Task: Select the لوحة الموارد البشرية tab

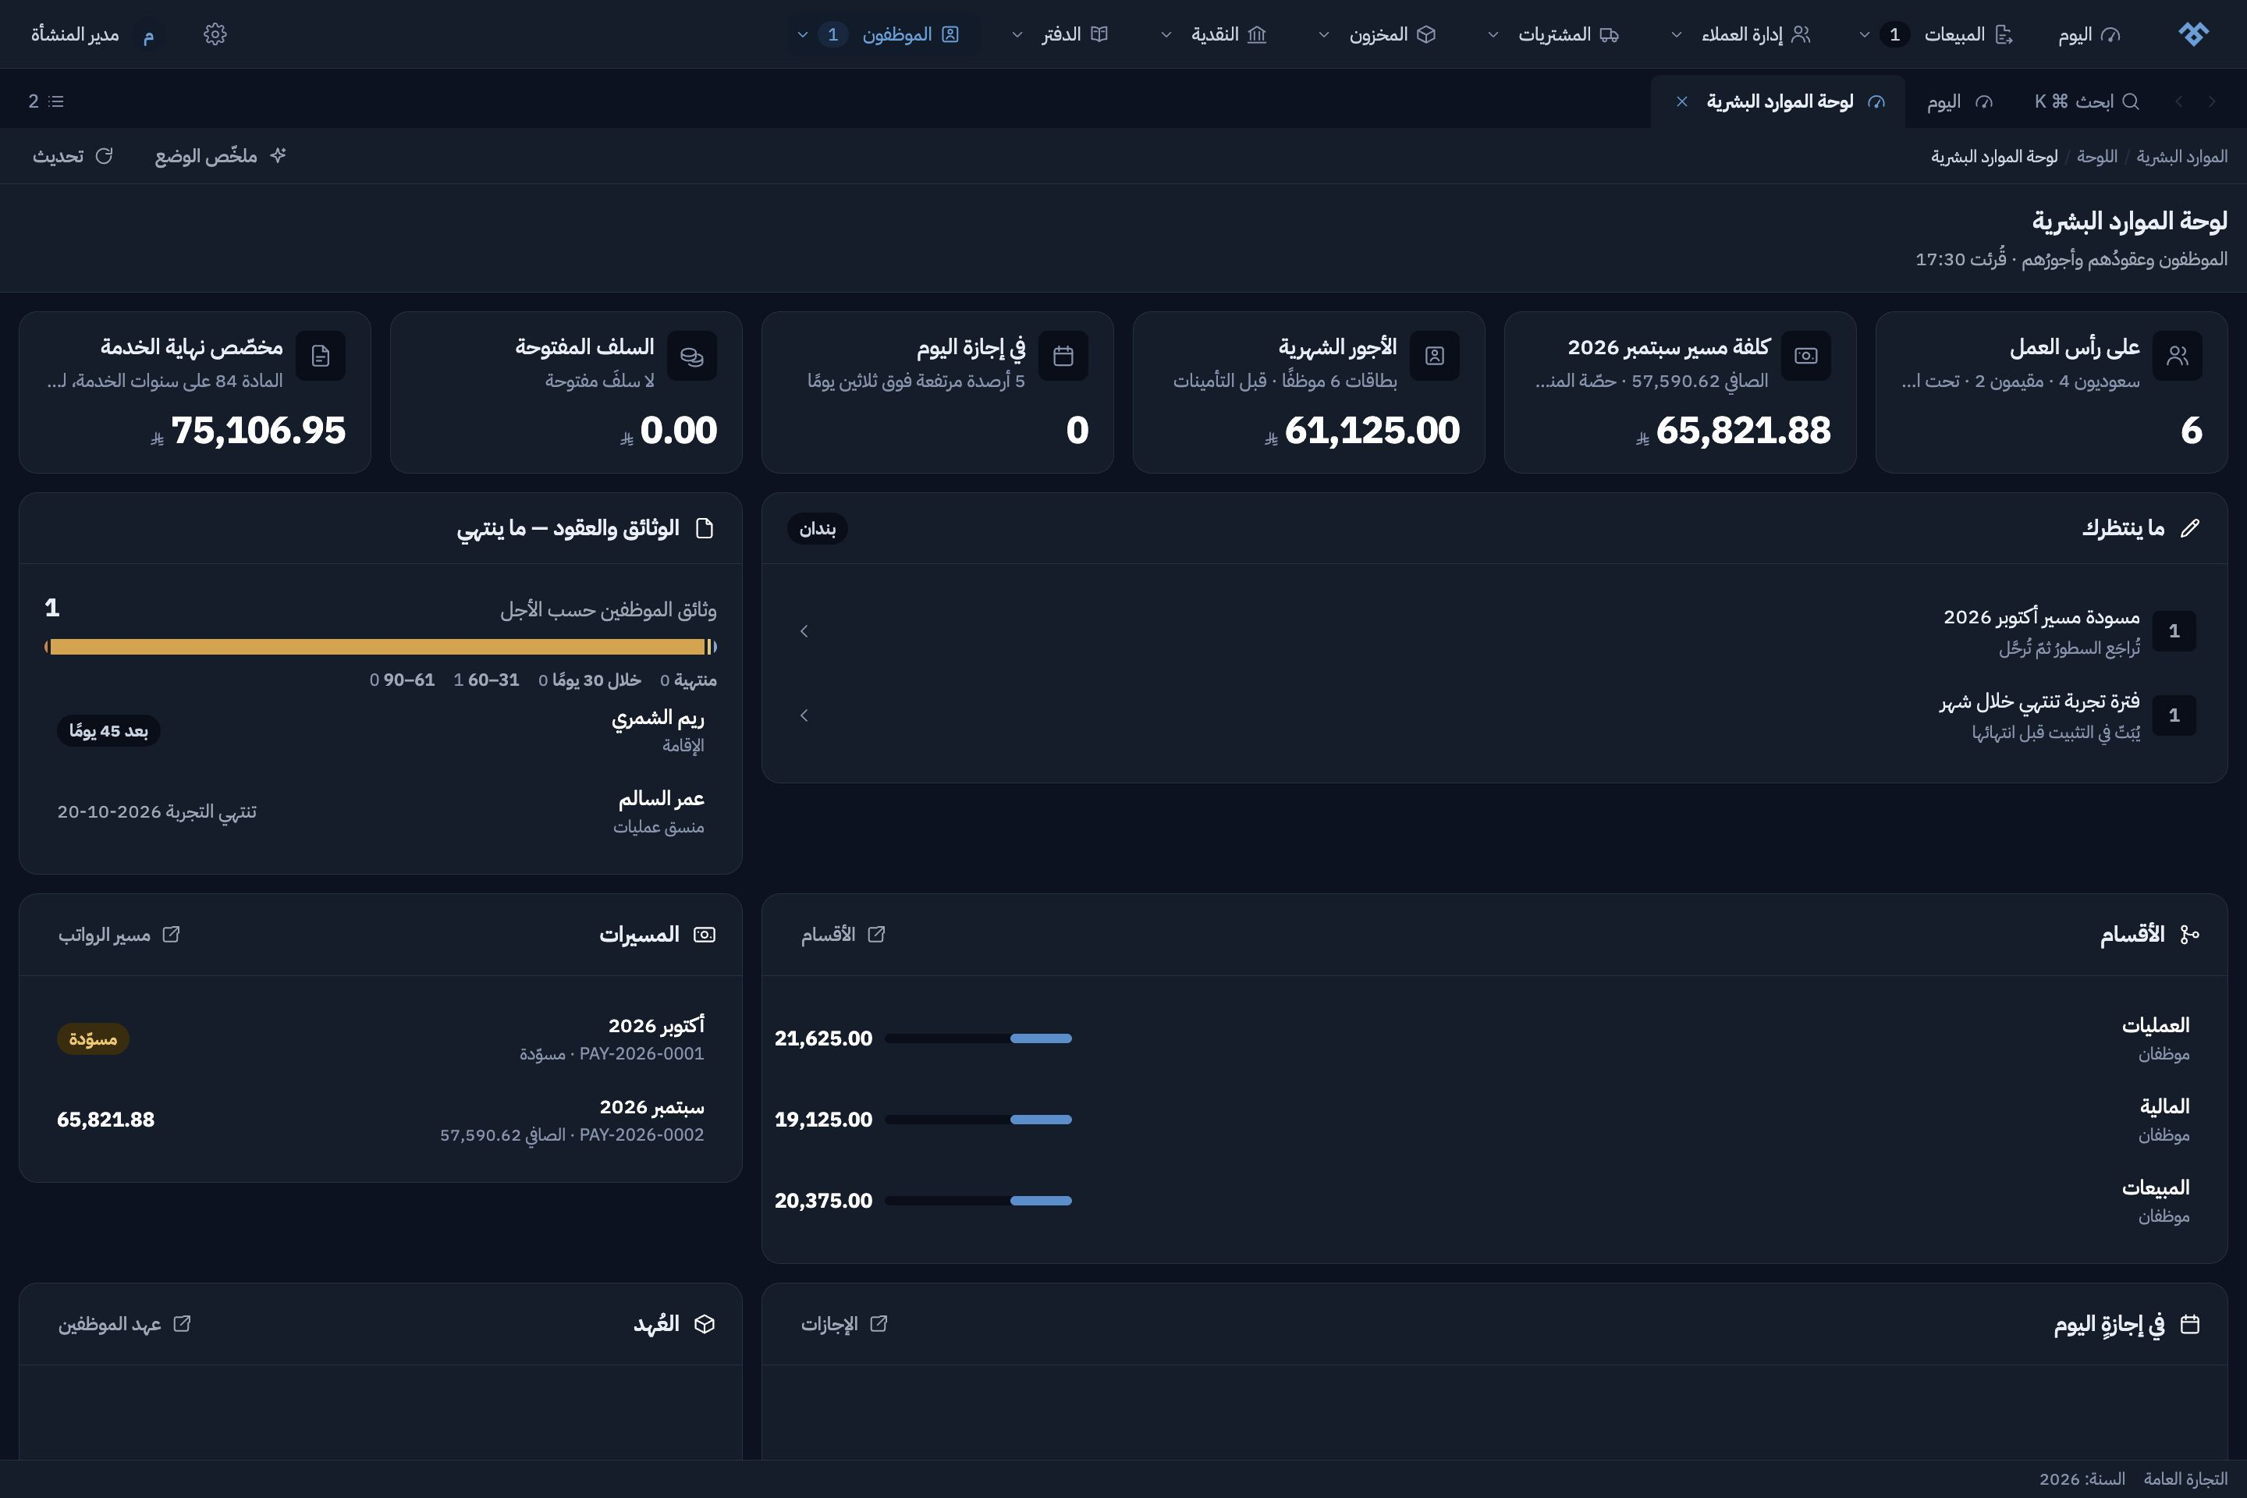Action: pos(1777,101)
